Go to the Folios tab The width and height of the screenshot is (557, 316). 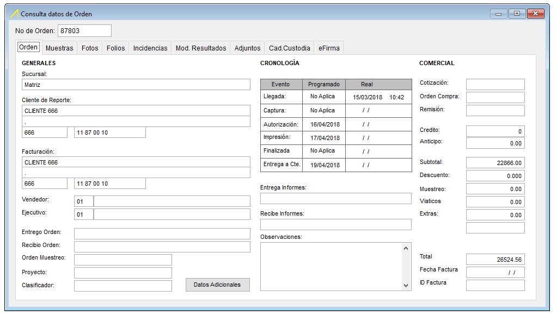pos(116,48)
